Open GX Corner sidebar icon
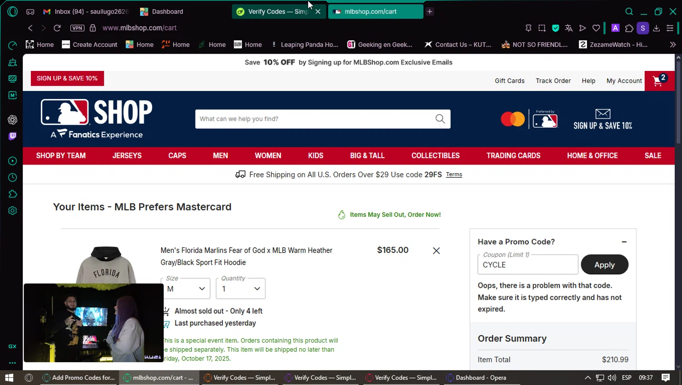This screenshot has width=682, height=385. click(13, 346)
